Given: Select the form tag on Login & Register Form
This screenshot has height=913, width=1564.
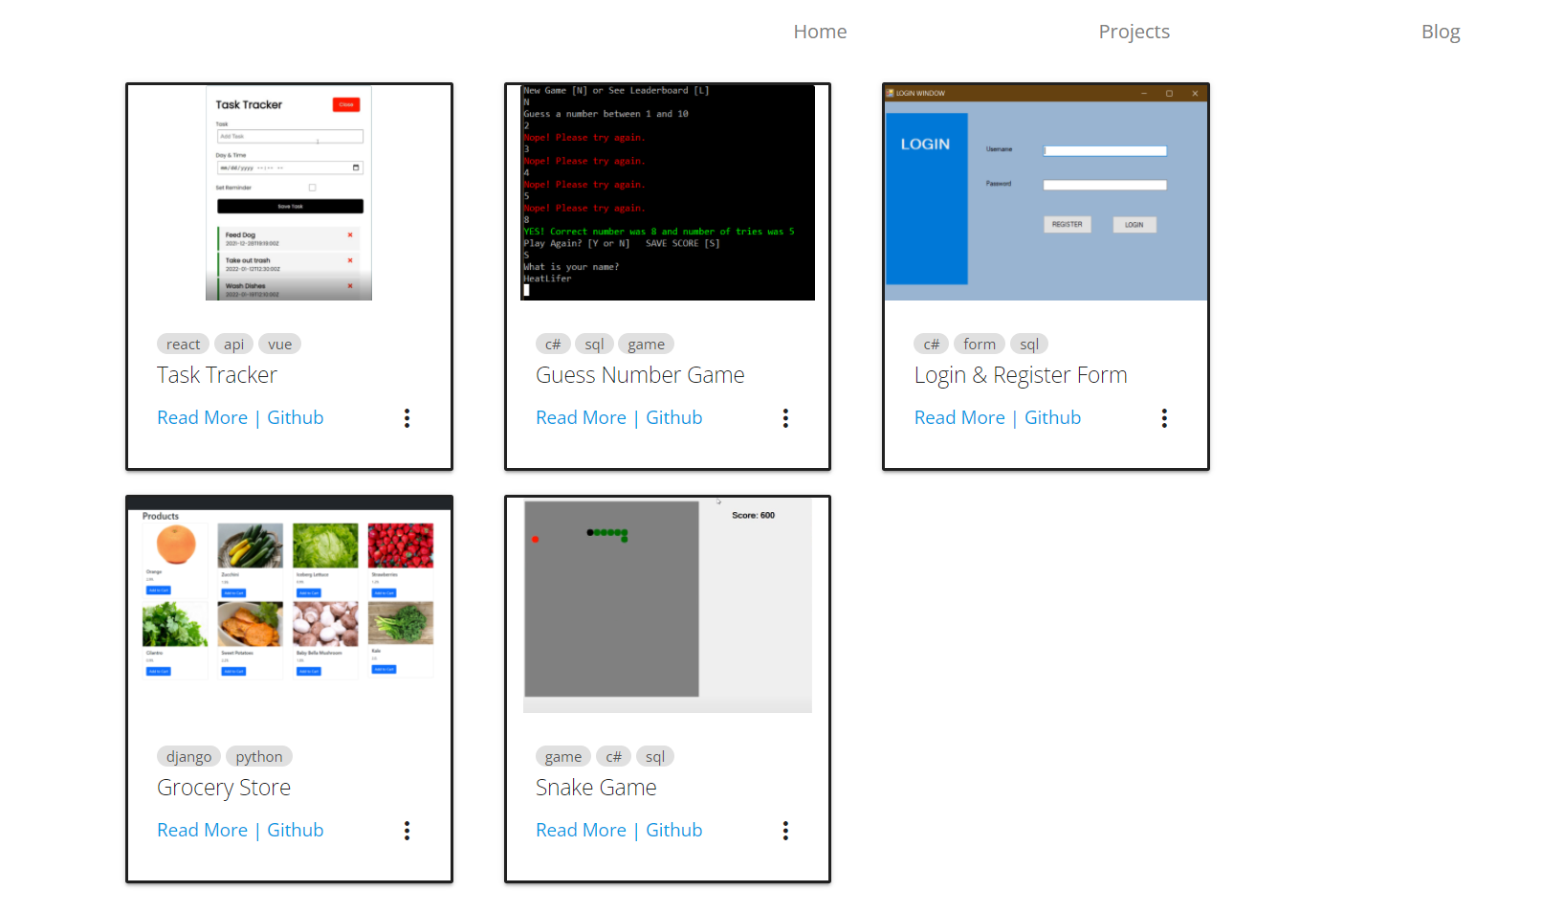Looking at the screenshot, I should [979, 344].
